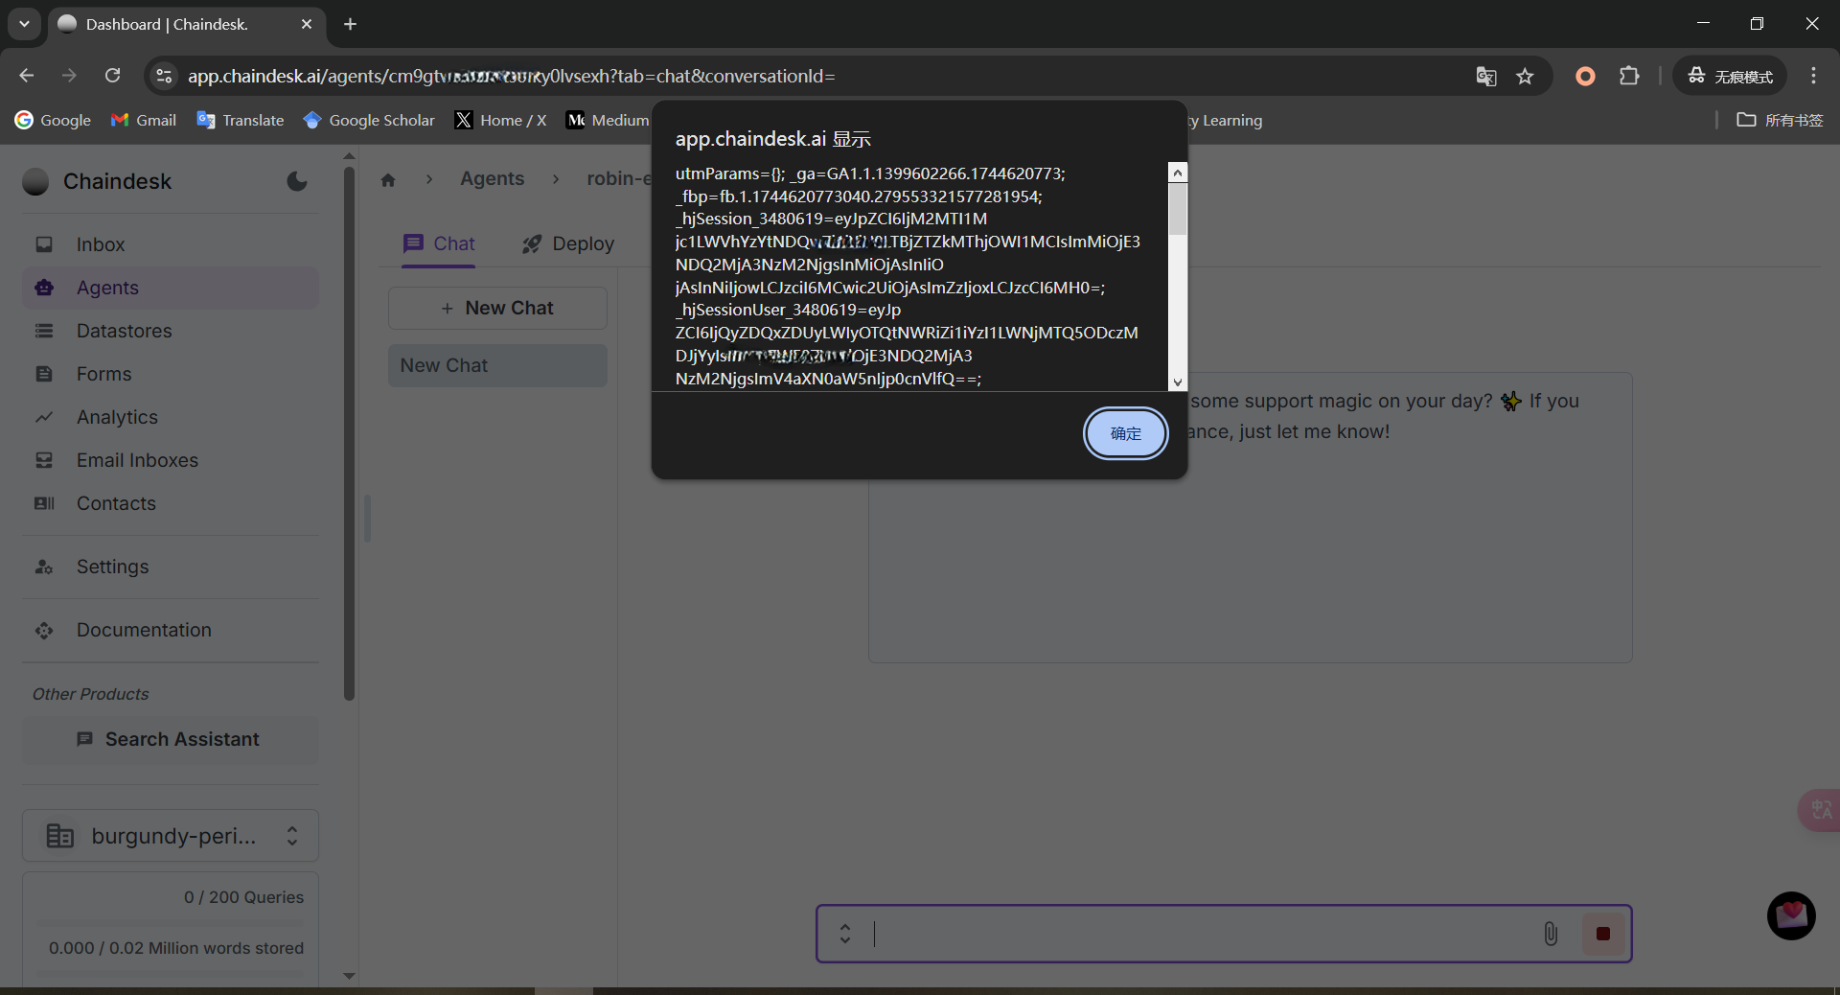Screen dimensions: 1840x995
Task: Open Google bookmark
Action: point(53,120)
